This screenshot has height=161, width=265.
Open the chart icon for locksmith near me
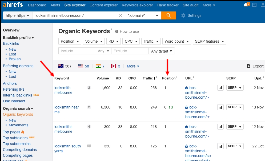coord(220,107)
